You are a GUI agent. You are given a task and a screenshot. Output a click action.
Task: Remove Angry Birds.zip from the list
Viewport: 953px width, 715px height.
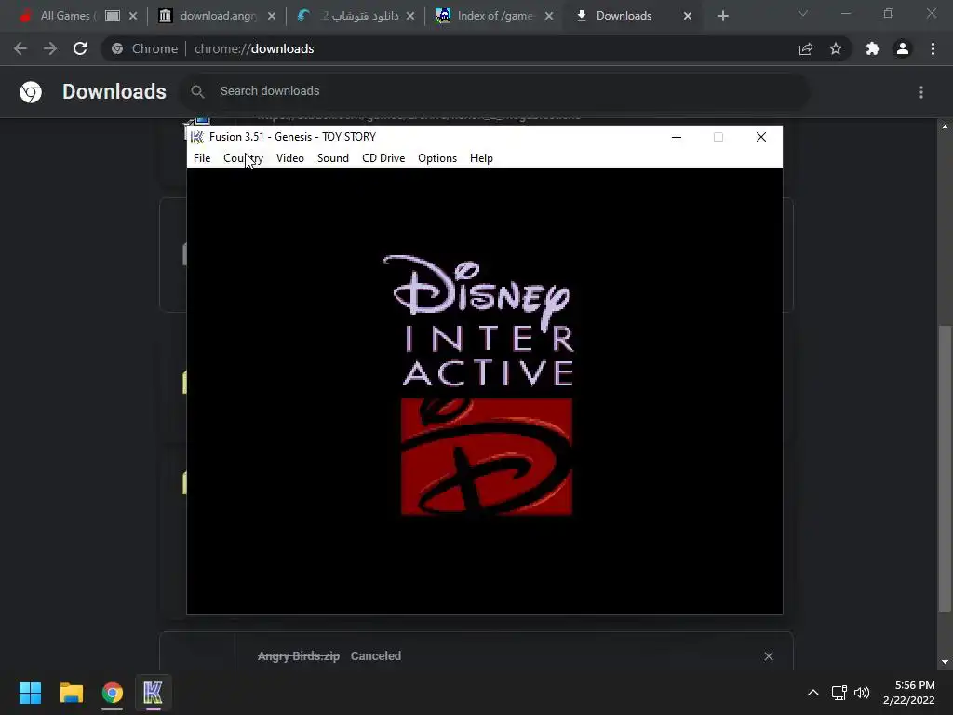point(769,656)
